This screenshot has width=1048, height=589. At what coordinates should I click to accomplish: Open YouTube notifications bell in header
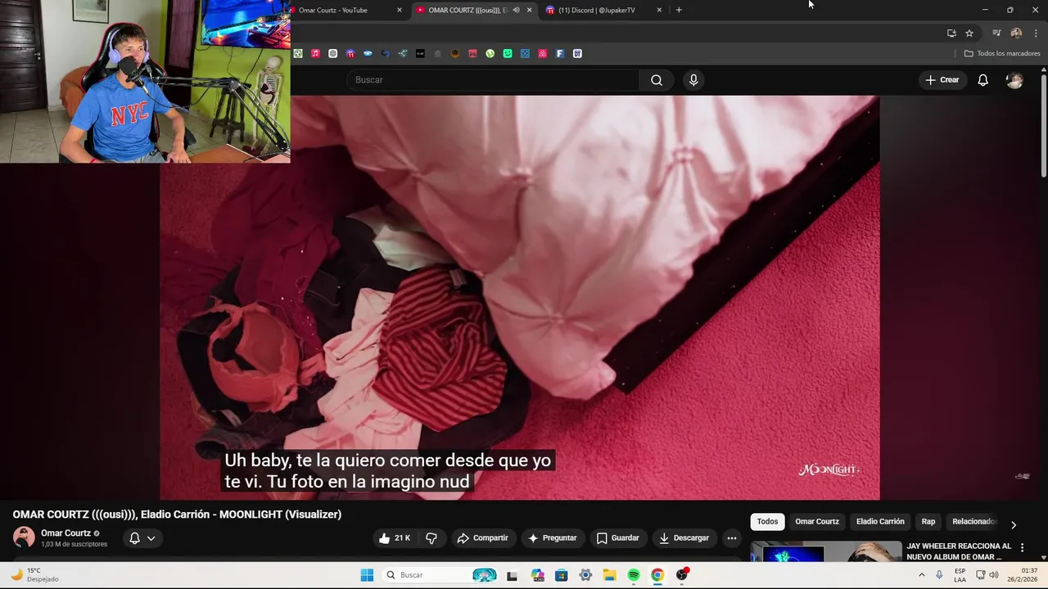tap(982, 80)
